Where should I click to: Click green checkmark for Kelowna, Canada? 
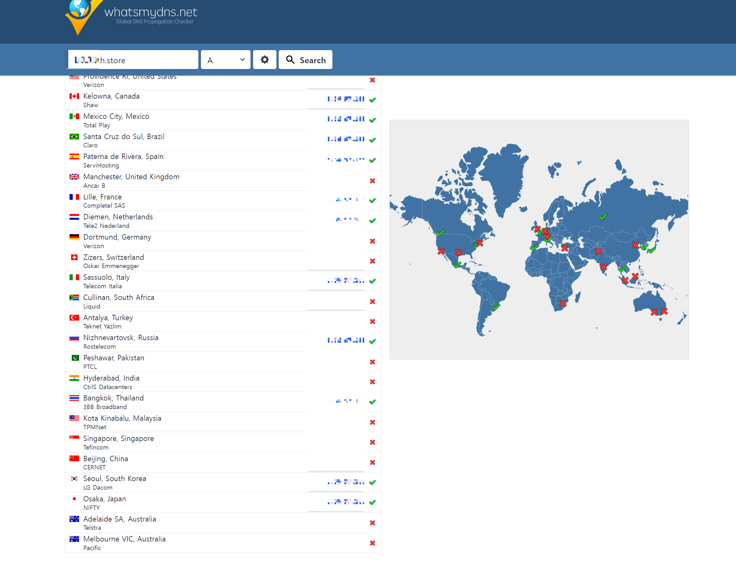pyautogui.click(x=372, y=100)
